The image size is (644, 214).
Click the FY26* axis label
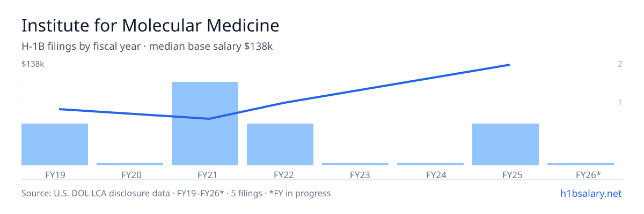point(588,174)
